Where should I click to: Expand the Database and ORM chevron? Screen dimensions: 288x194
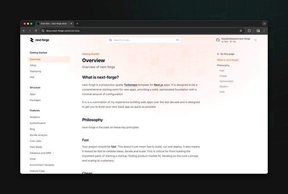pyautogui.click(x=53, y=153)
